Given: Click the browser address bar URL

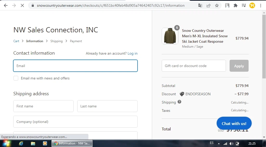Looking at the screenshot, I should [x=111, y=6].
